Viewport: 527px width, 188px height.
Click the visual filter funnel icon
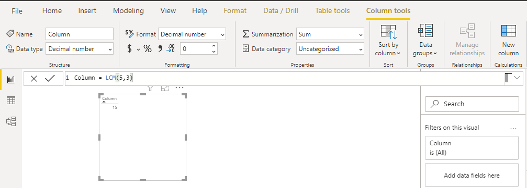pos(150,88)
